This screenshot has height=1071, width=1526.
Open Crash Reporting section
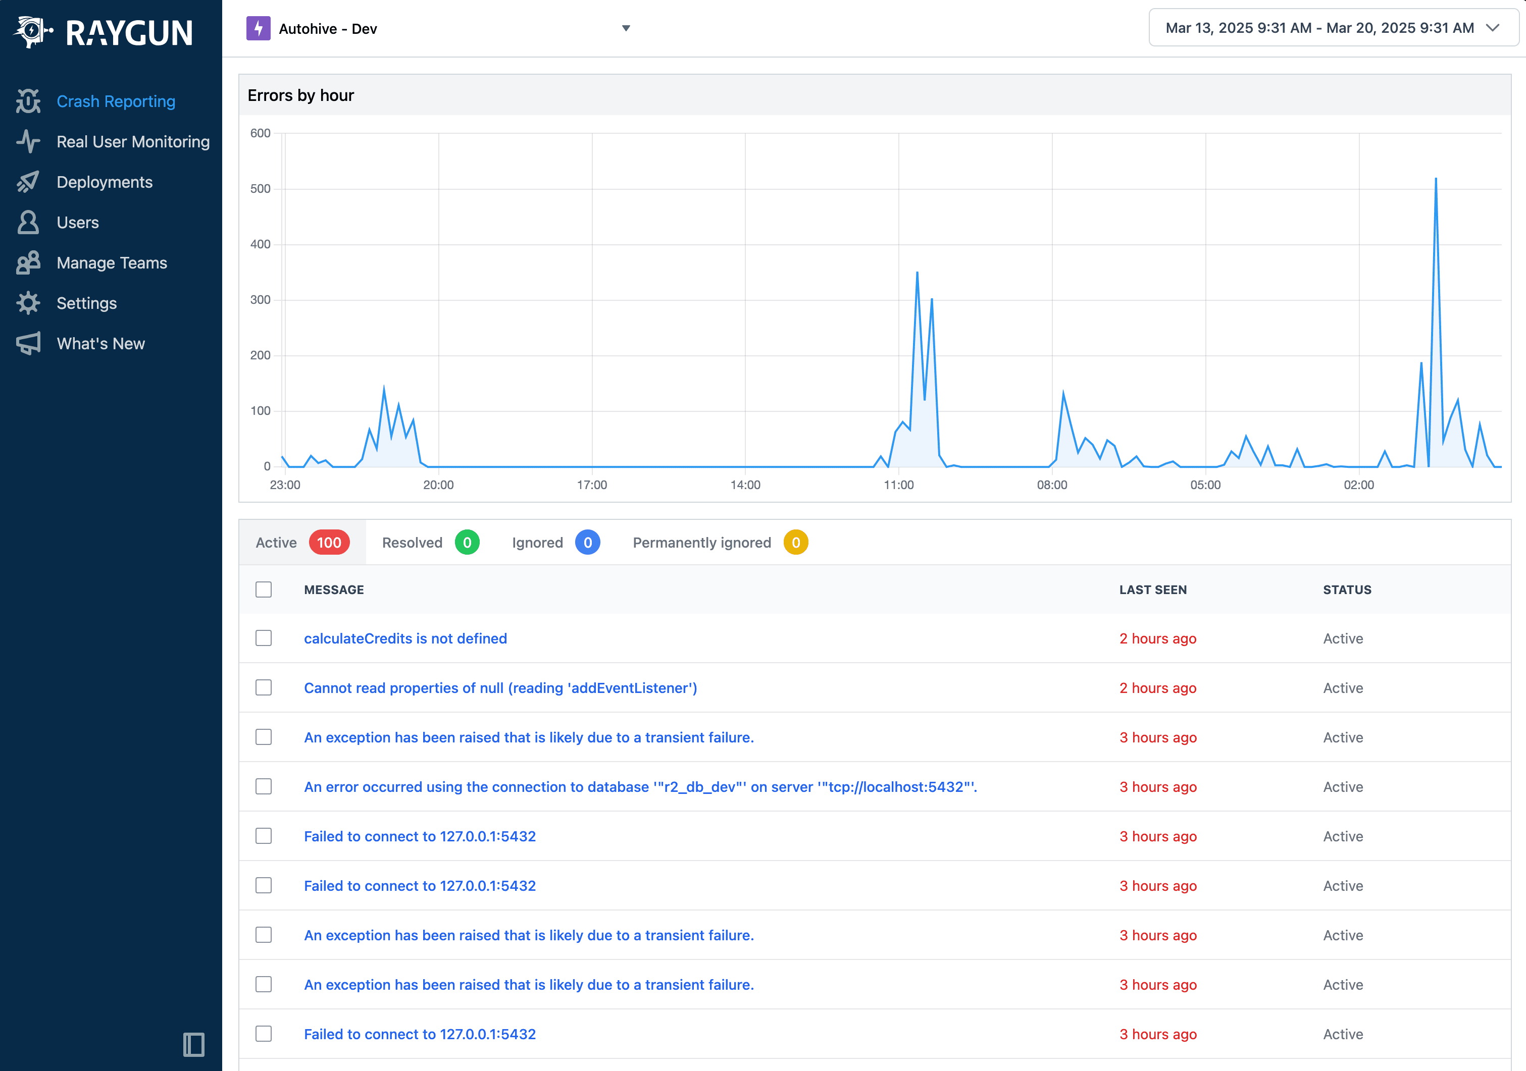116,101
